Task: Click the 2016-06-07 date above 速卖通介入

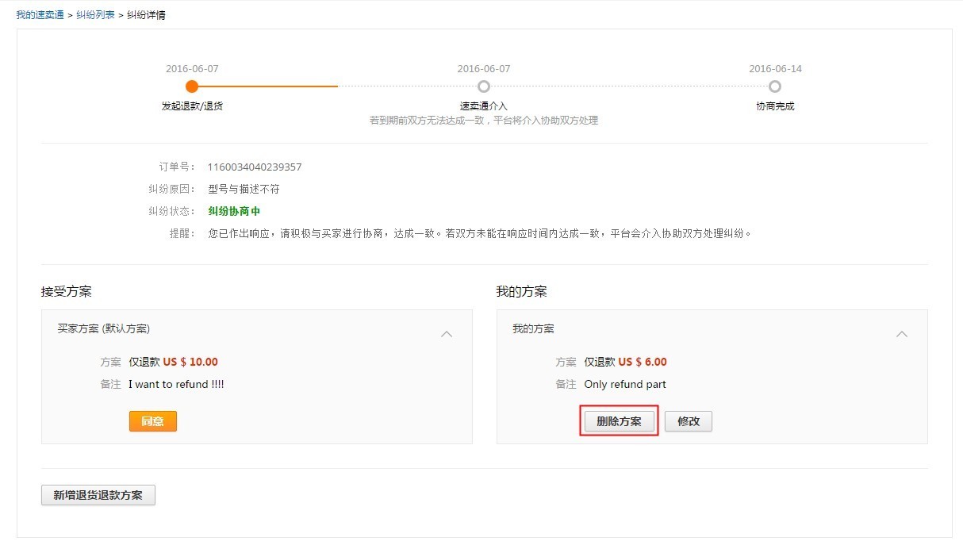Action: (x=484, y=68)
